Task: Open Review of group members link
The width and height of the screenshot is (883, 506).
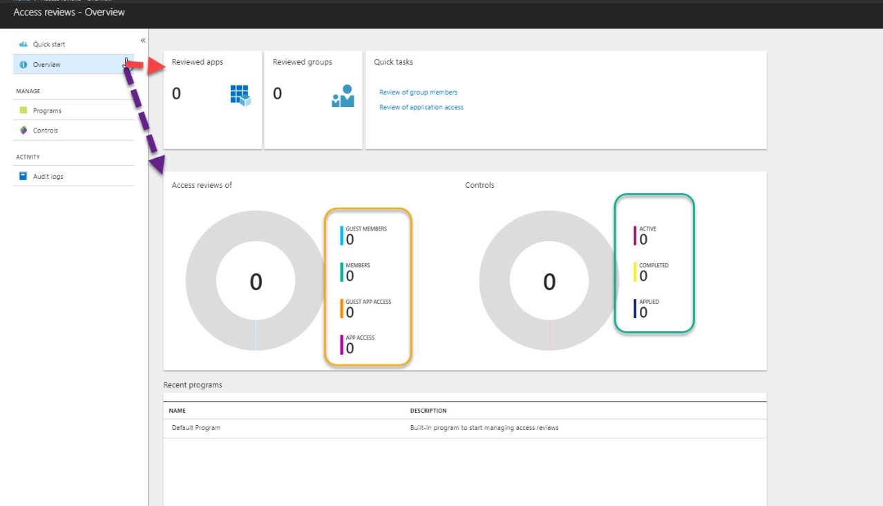Action: pos(418,93)
